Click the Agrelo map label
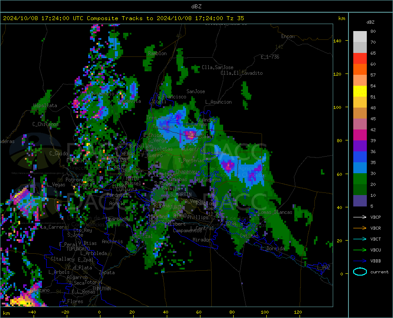 (117, 203)
